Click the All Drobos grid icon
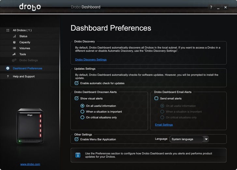 coord(8,30)
